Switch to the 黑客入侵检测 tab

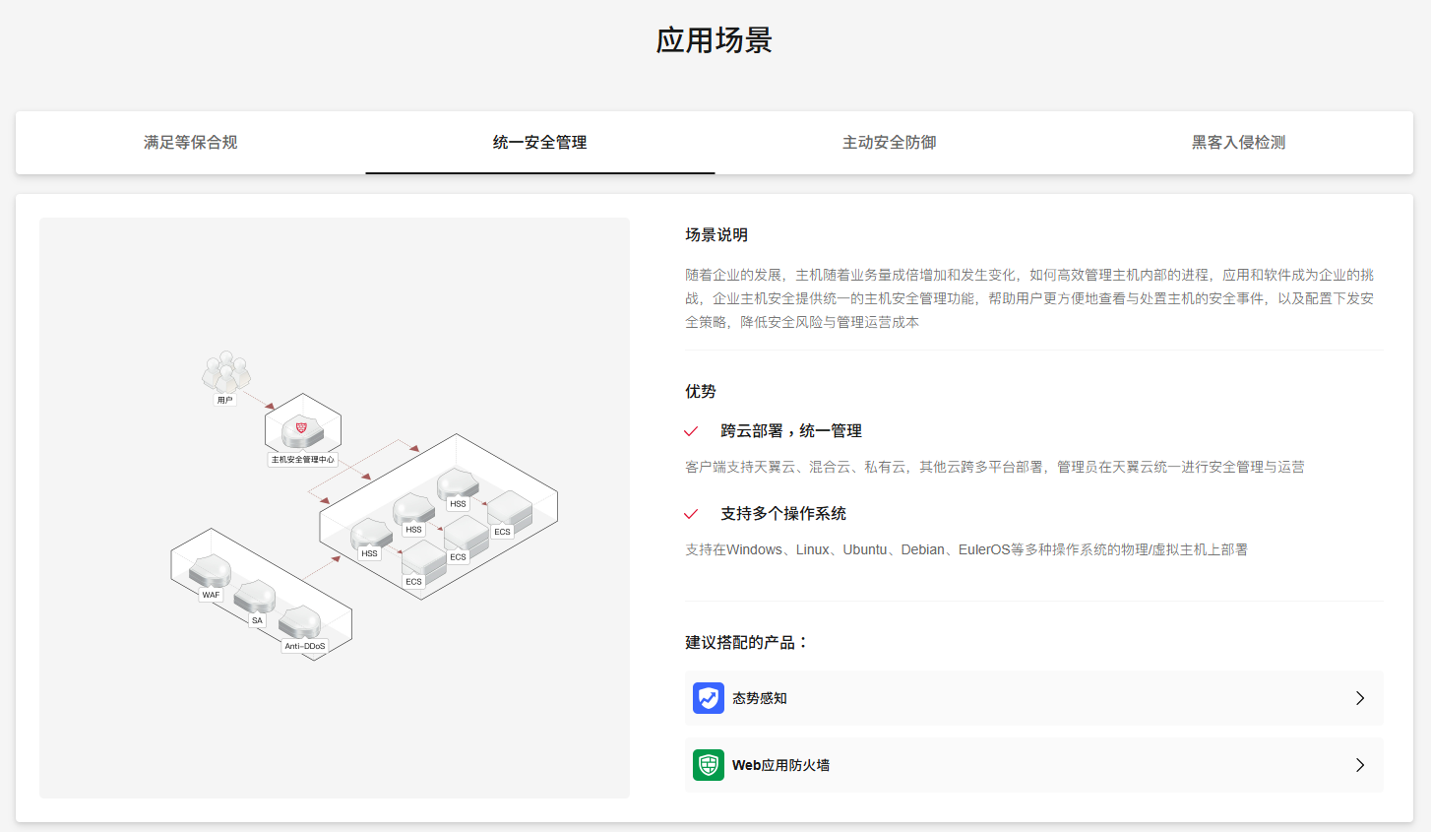[1238, 143]
